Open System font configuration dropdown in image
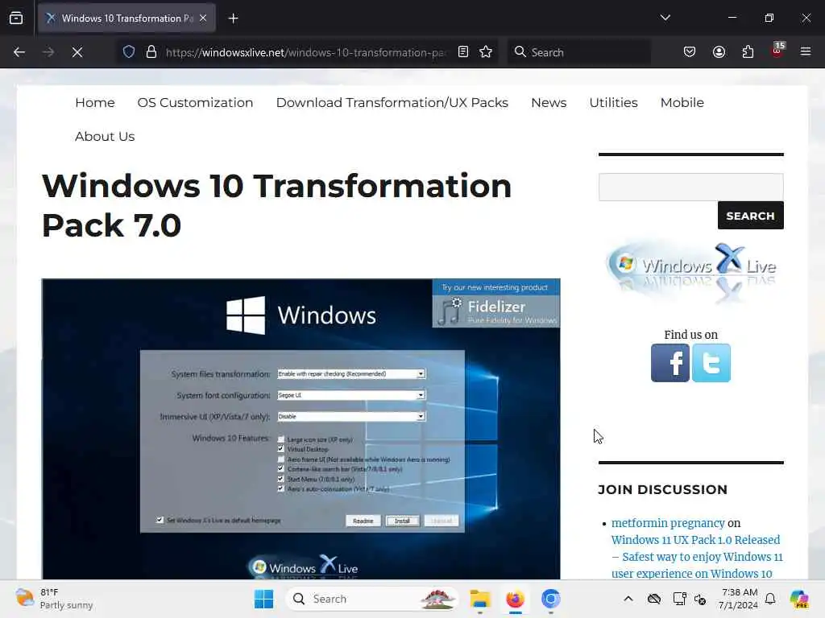The height and width of the screenshot is (618, 825). click(x=351, y=394)
